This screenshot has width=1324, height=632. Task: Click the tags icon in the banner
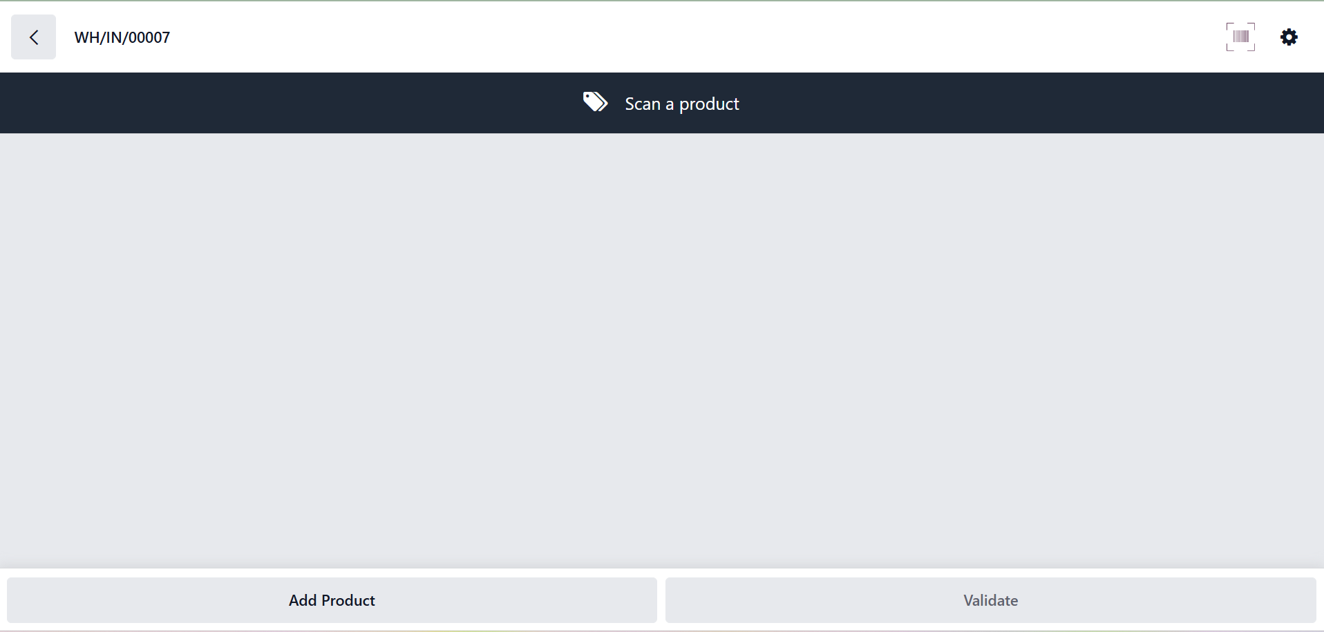[595, 102]
